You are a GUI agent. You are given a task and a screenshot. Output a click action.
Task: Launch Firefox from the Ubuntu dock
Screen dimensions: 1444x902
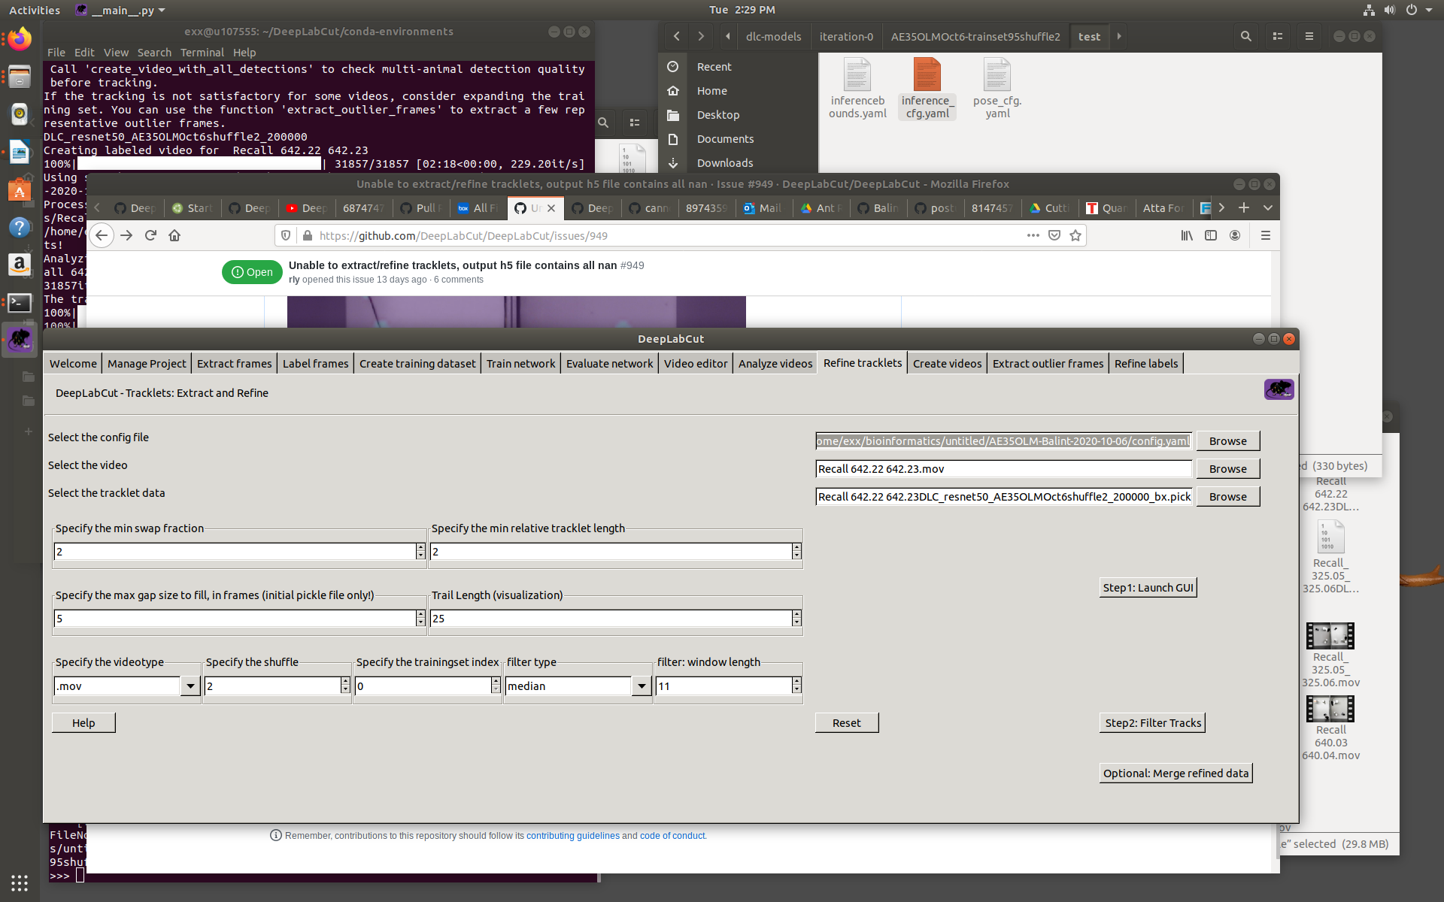19,40
